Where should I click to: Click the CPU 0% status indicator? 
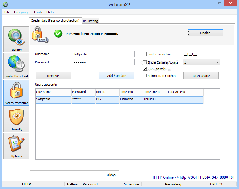[x=216, y=184]
